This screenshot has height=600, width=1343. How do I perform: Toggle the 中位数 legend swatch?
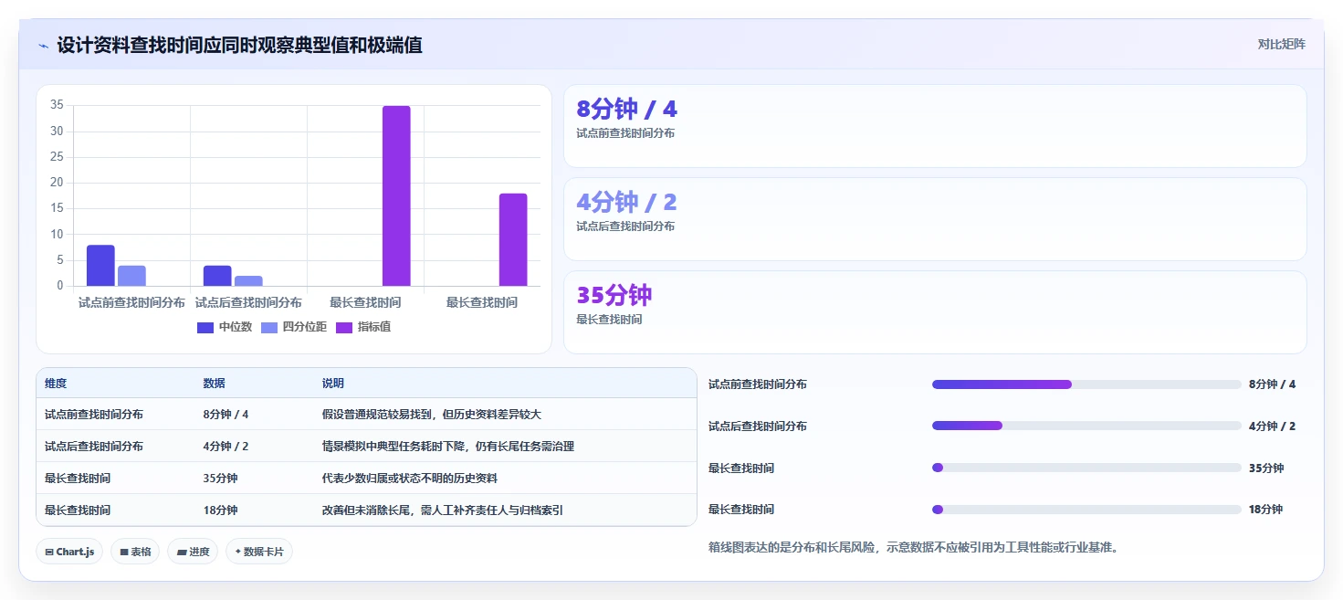205,327
